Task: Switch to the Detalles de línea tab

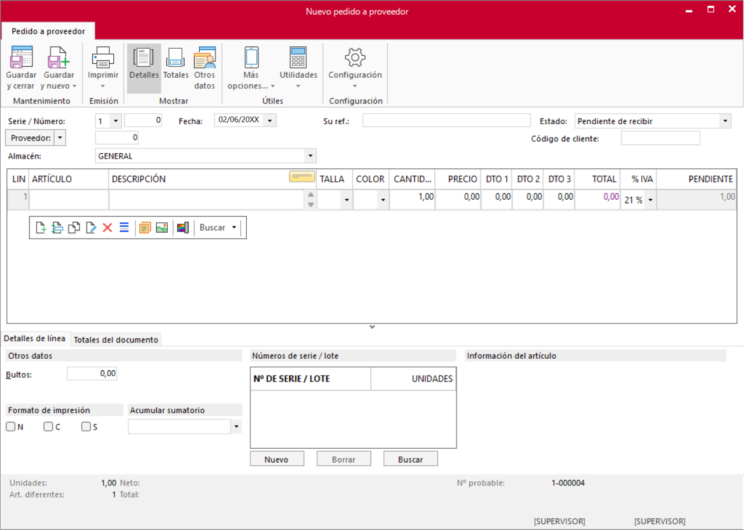Action: point(35,339)
